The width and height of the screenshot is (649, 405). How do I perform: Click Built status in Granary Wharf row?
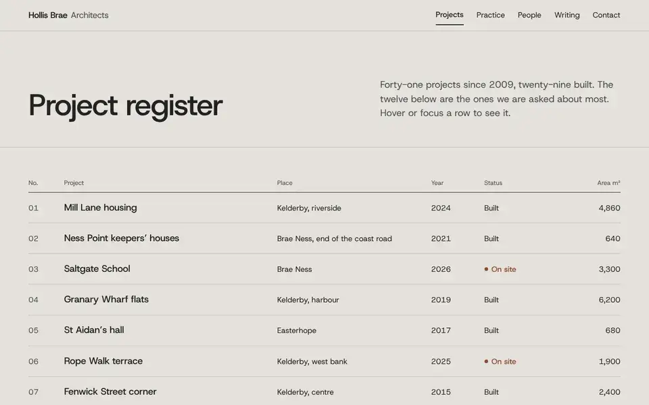tap(491, 300)
